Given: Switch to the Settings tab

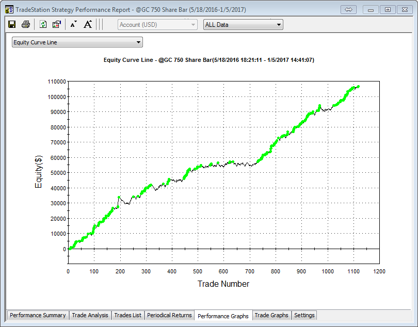Looking at the screenshot, I should pos(304,315).
